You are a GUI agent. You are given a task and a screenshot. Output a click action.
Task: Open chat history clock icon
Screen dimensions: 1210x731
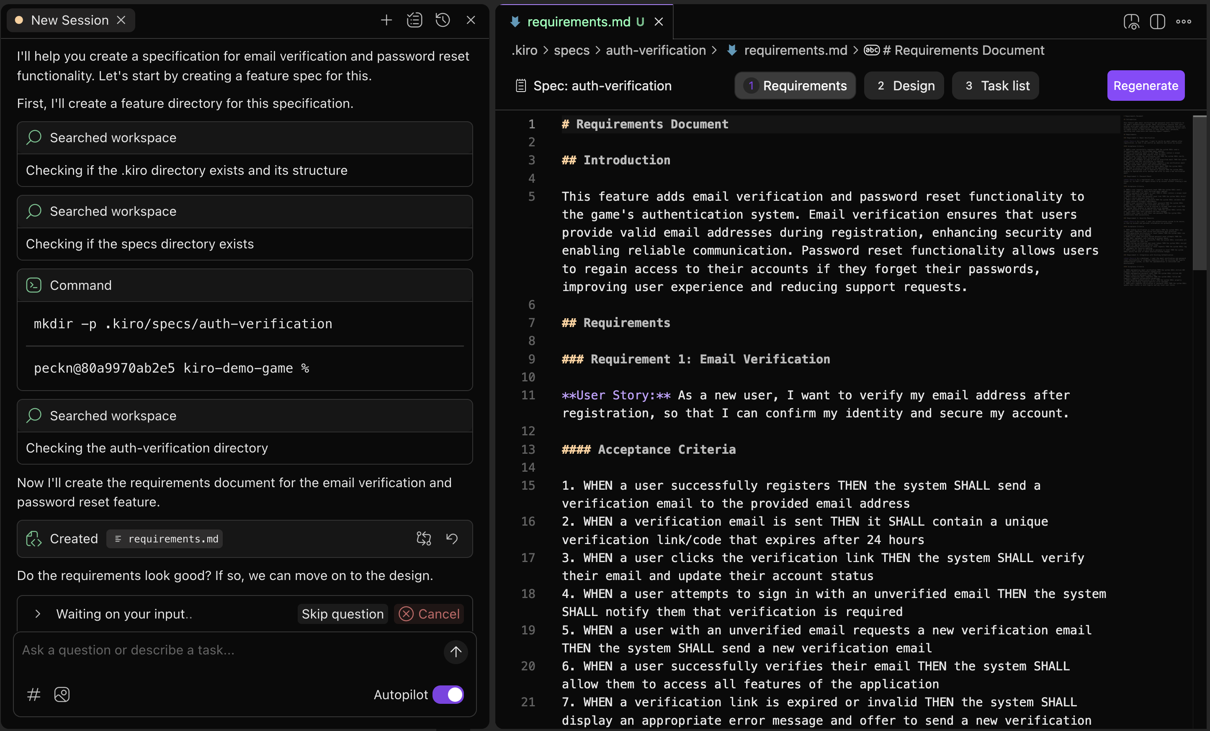point(443,20)
